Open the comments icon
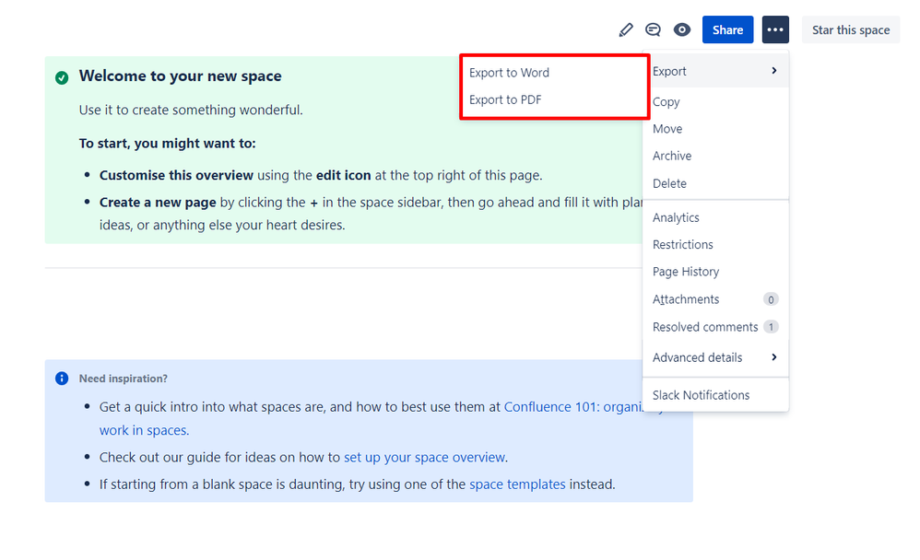Screen dimensions: 920x560 653,29
